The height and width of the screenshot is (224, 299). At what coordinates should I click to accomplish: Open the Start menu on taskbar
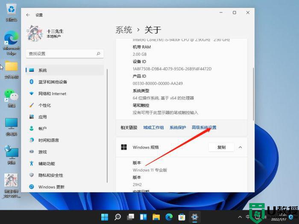(x=105, y=217)
